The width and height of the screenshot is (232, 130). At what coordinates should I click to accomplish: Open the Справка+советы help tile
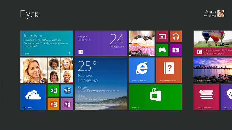click(x=169, y=70)
